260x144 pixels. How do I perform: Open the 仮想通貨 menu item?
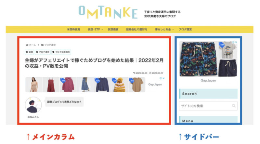click(113, 30)
